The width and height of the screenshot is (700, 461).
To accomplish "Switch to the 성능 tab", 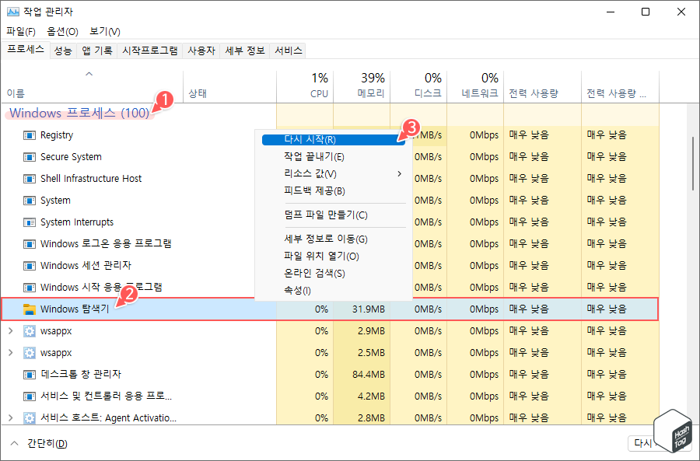I will (63, 51).
